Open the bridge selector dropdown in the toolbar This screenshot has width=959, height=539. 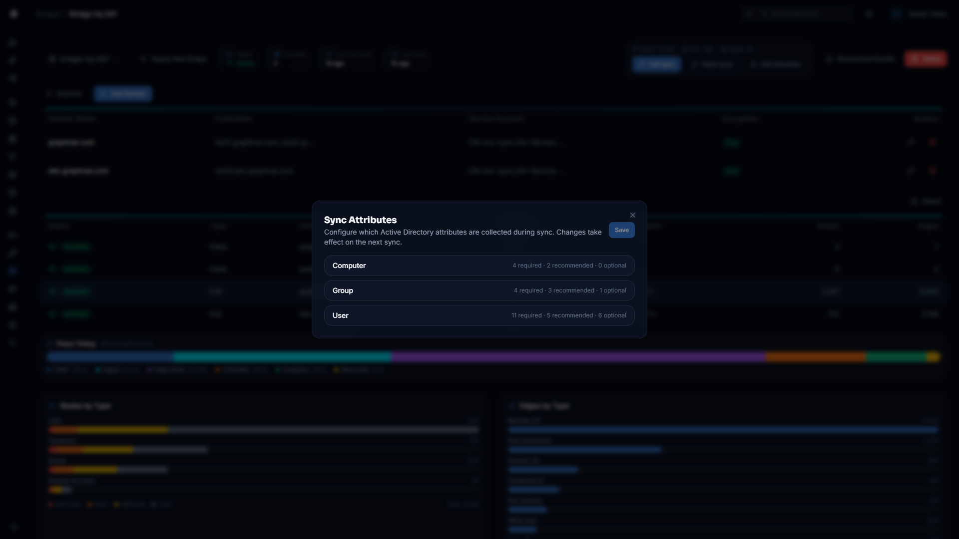[85, 58]
